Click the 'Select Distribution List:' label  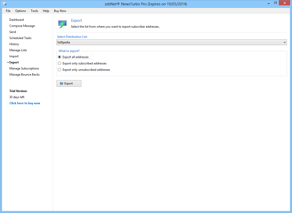point(72,37)
